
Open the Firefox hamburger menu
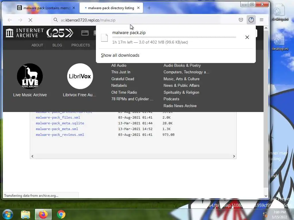262,20
